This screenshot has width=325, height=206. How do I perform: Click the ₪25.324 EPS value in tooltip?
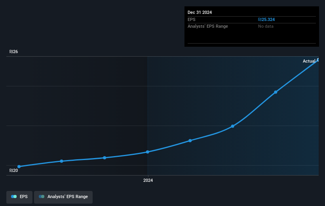coord(266,19)
